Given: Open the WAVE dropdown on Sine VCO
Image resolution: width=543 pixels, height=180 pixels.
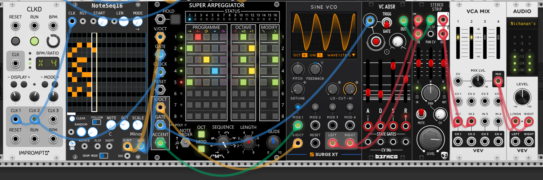Looking at the screenshot, I should point(341,55).
